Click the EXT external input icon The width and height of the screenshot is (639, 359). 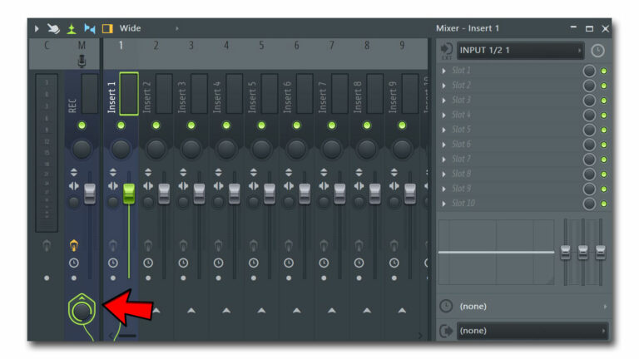point(446,51)
